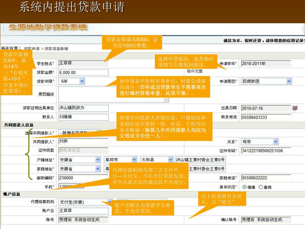Open the calendar picker beside 出具日期
The height and width of the screenshot is (229, 305).
(x=295, y=108)
